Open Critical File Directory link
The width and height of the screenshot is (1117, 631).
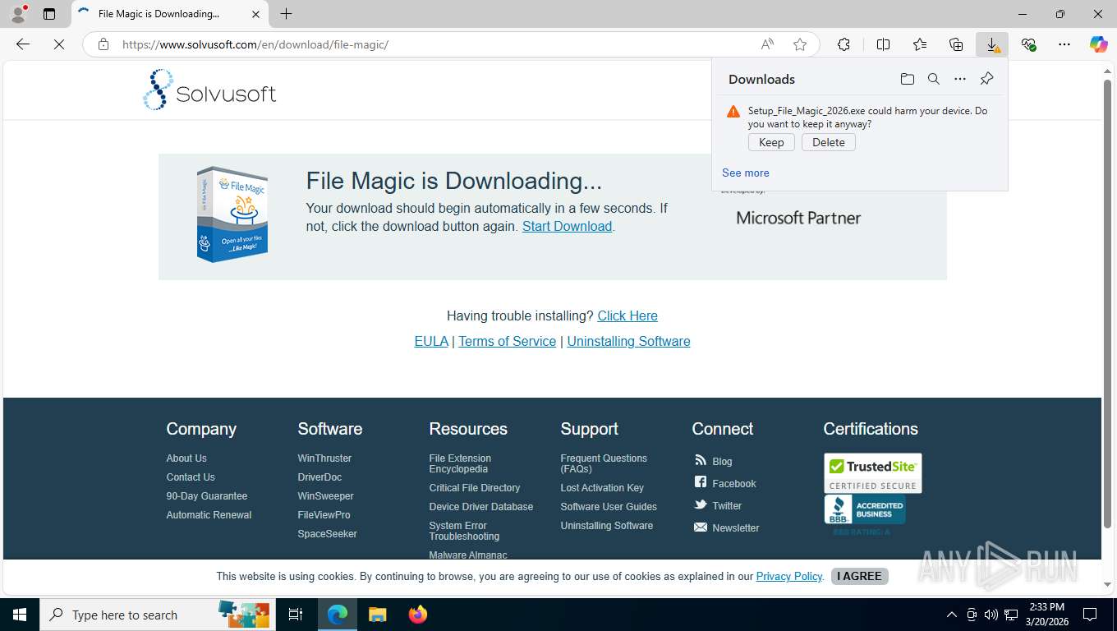474,488
